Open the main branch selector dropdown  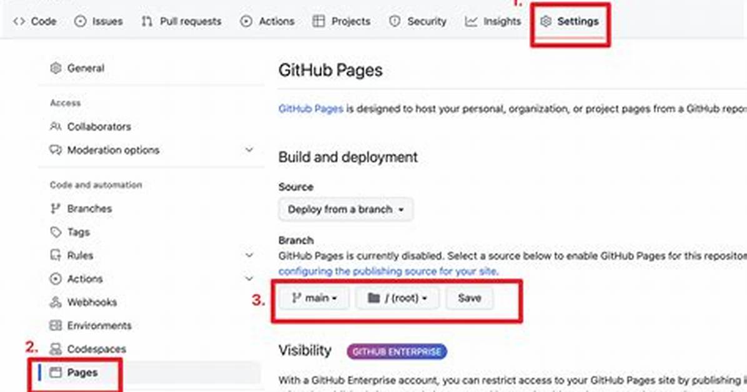coord(314,298)
